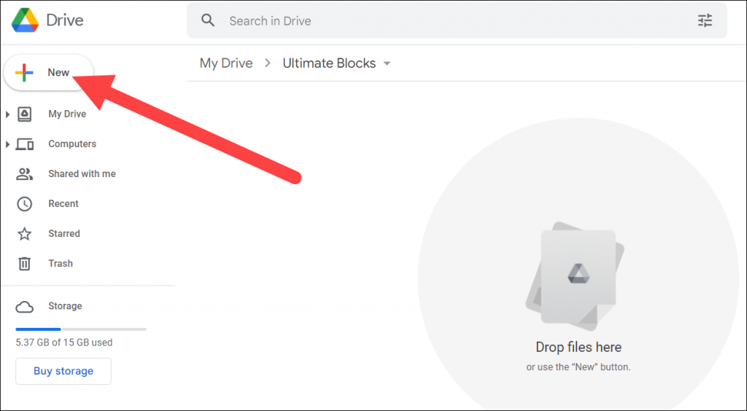
Task: Click the Google Drive logo
Action: click(25, 20)
